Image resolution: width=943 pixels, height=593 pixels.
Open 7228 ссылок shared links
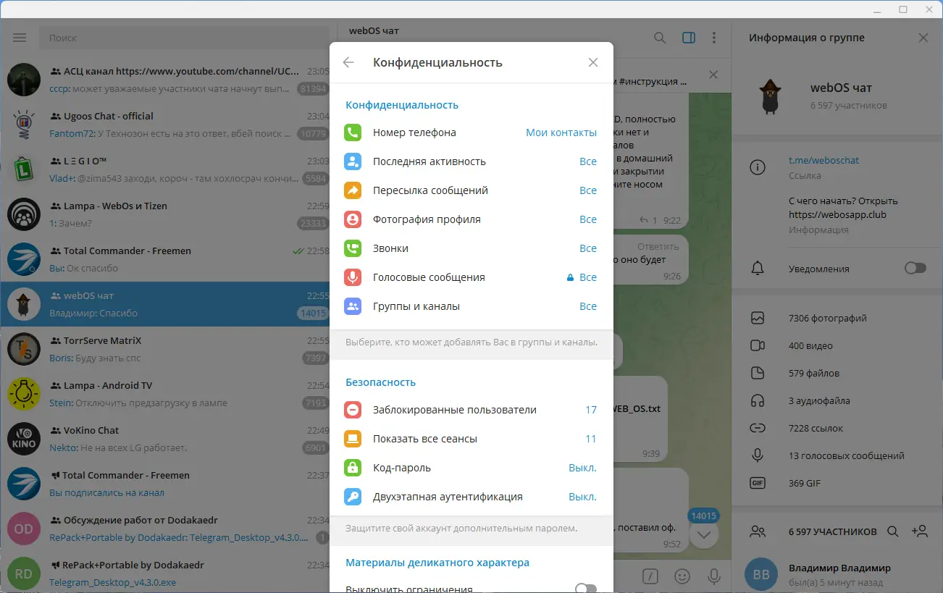point(837,428)
